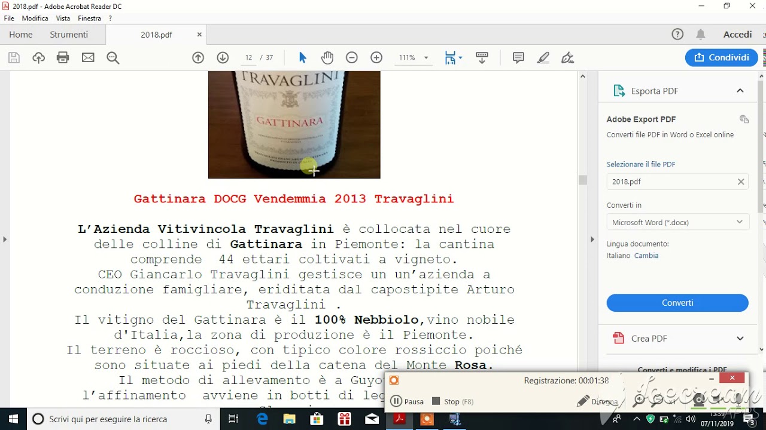766x430 pixels.
Task: Pause the screen recording
Action: (407, 401)
